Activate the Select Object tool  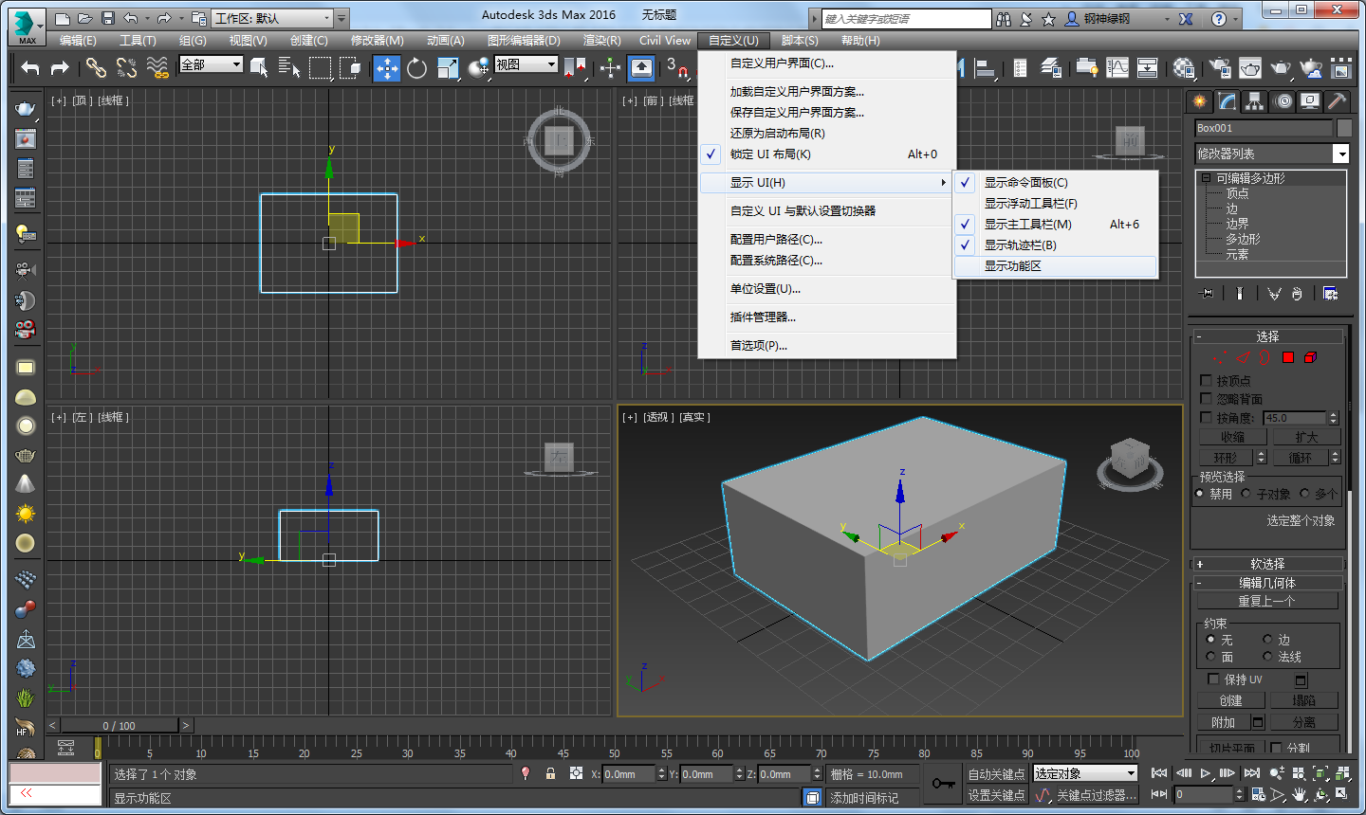(259, 67)
